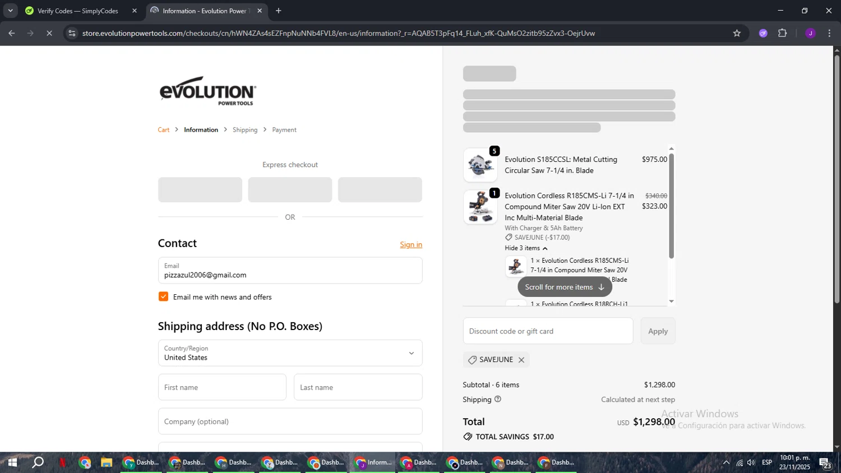The image size is (841, 473).
Task: Open the plain Chrome icon in taskbar
Action: pyautogui.click(x=85, y=462)
